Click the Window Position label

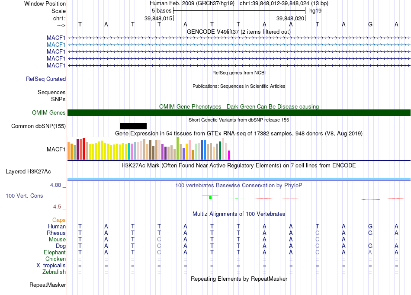45,3
